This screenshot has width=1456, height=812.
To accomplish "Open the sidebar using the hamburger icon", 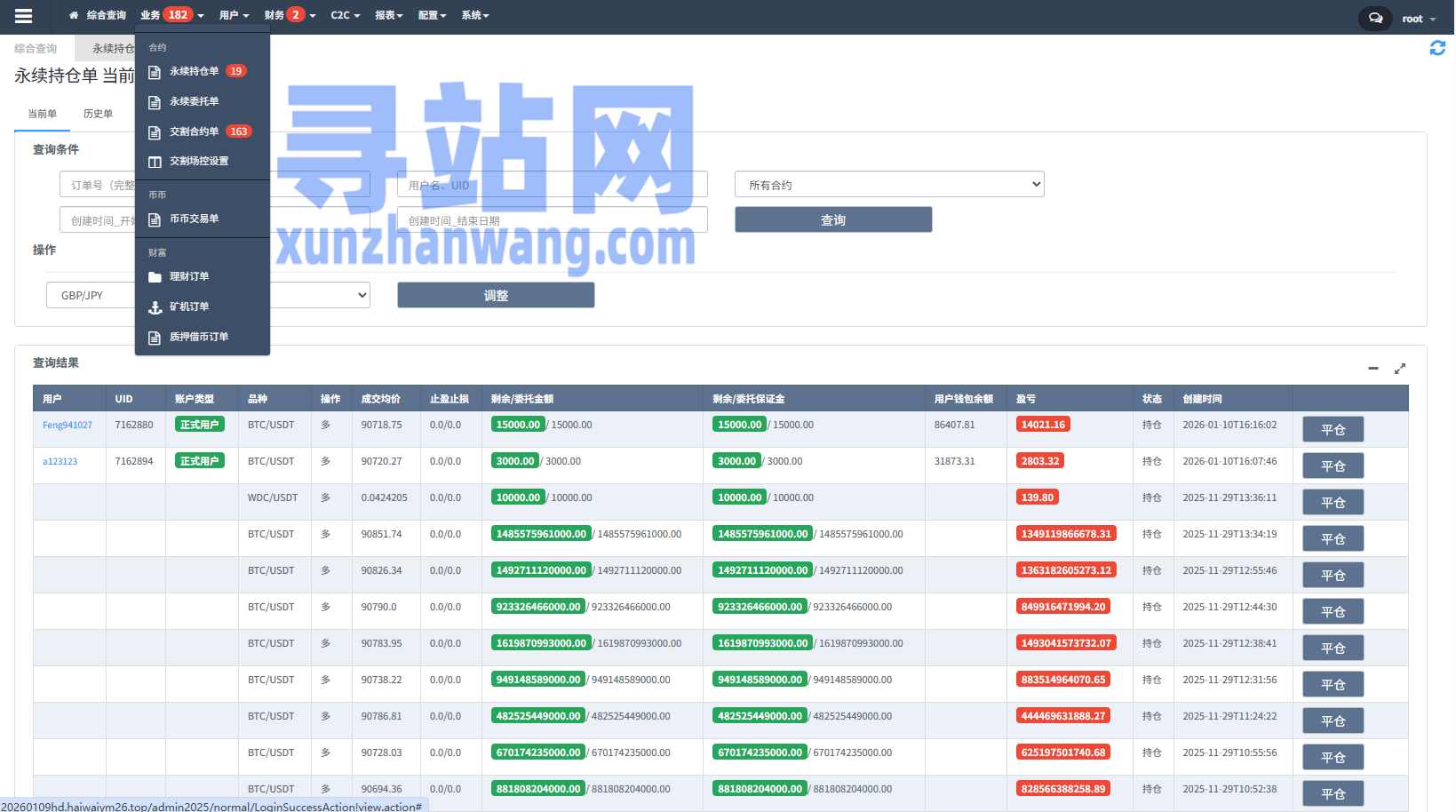I will coord(23,15).
